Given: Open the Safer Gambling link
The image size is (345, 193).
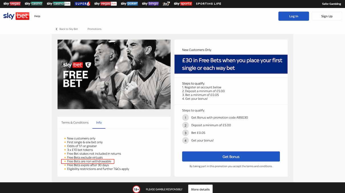Looking at the screenshot, I should coord(332,4).
